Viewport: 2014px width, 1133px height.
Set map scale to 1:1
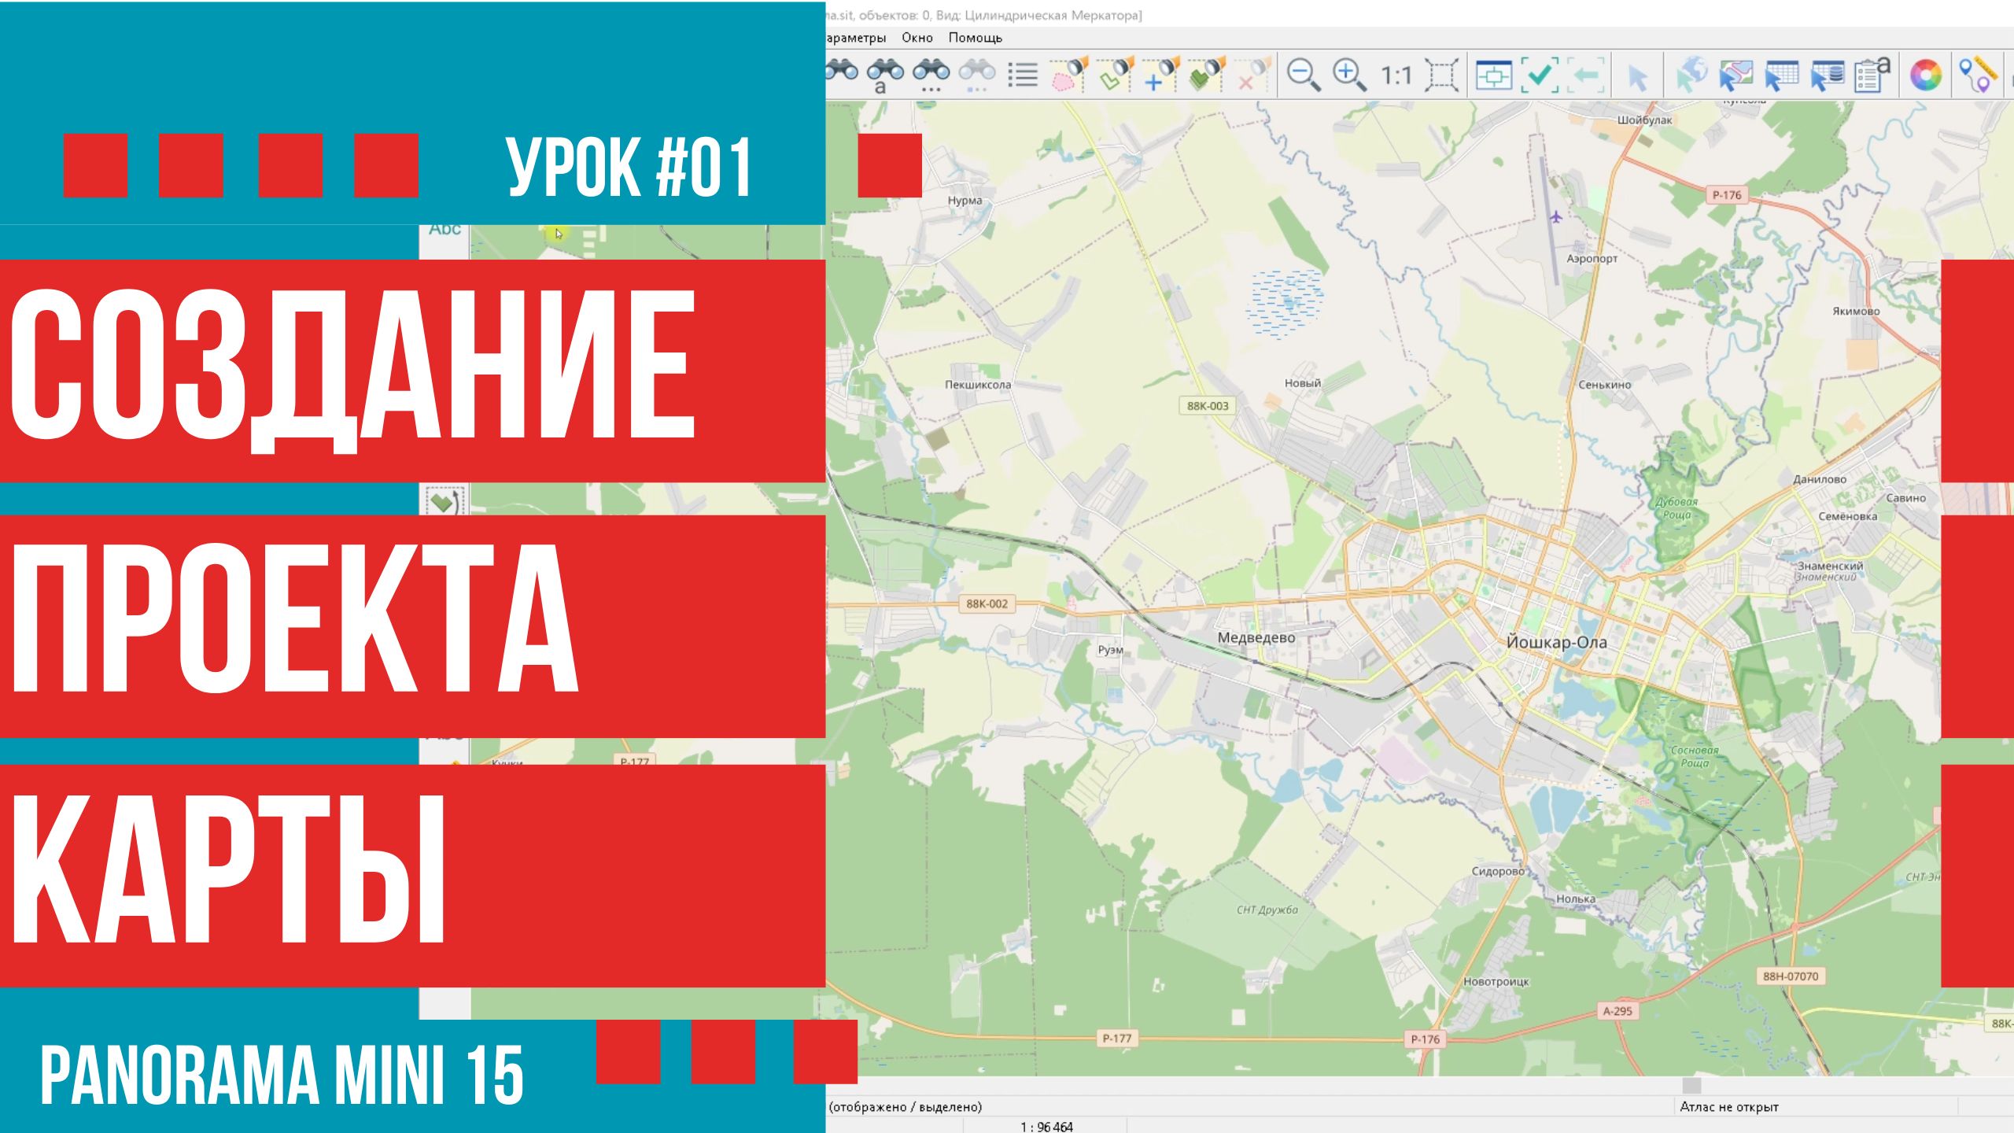pos(1396,76)
